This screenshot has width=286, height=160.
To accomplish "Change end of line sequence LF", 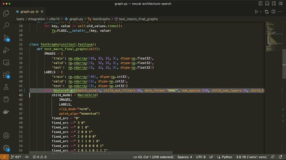I will 211,157.
